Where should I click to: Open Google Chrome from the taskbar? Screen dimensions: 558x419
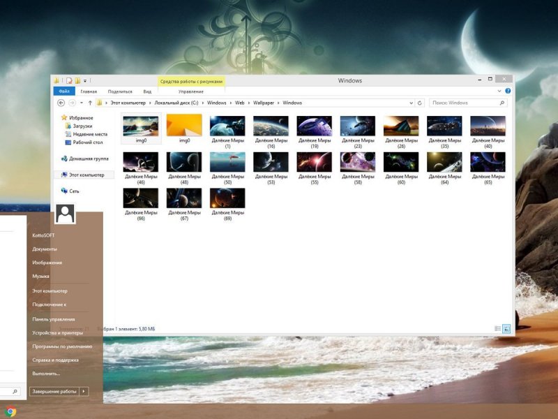(10, 412)
